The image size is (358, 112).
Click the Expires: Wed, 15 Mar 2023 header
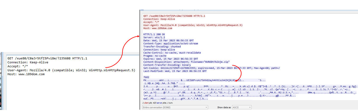[x=170, y=59]
